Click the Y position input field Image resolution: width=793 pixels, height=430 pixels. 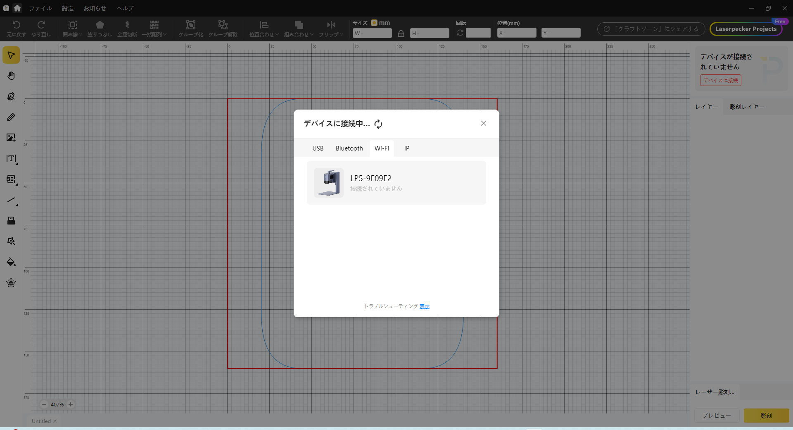[x=561, y=33]
